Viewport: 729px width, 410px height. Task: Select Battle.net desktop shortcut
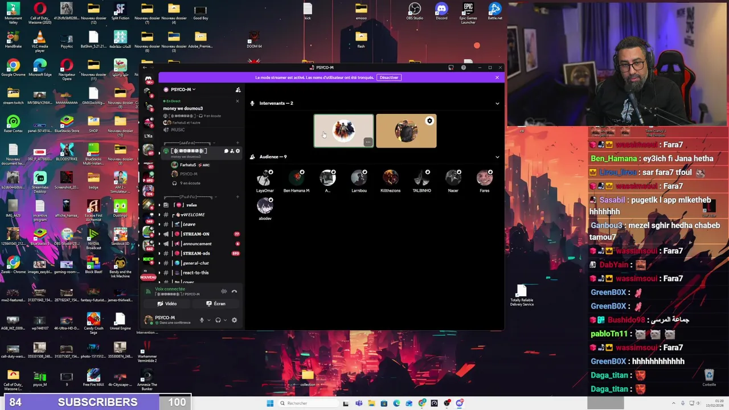[x=495, y=11]
